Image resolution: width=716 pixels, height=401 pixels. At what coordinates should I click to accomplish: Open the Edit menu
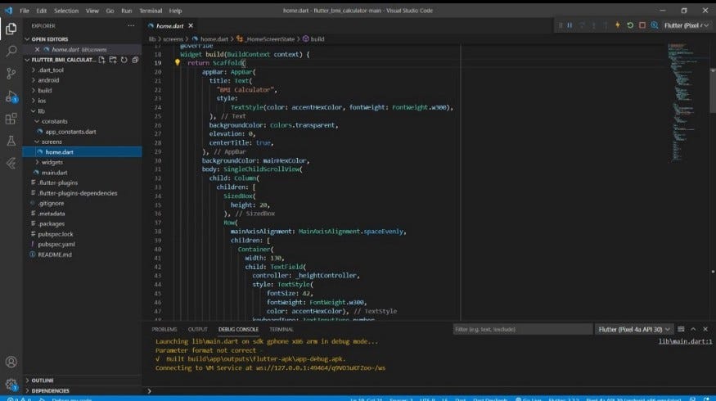coord(41,11)
